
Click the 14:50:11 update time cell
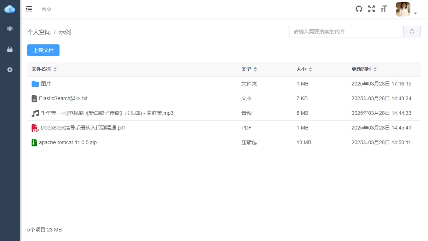[x=381, y=143]
